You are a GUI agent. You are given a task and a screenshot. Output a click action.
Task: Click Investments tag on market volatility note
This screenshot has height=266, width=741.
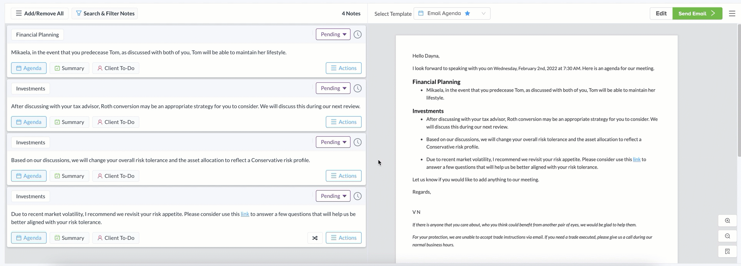pos(30,196)
